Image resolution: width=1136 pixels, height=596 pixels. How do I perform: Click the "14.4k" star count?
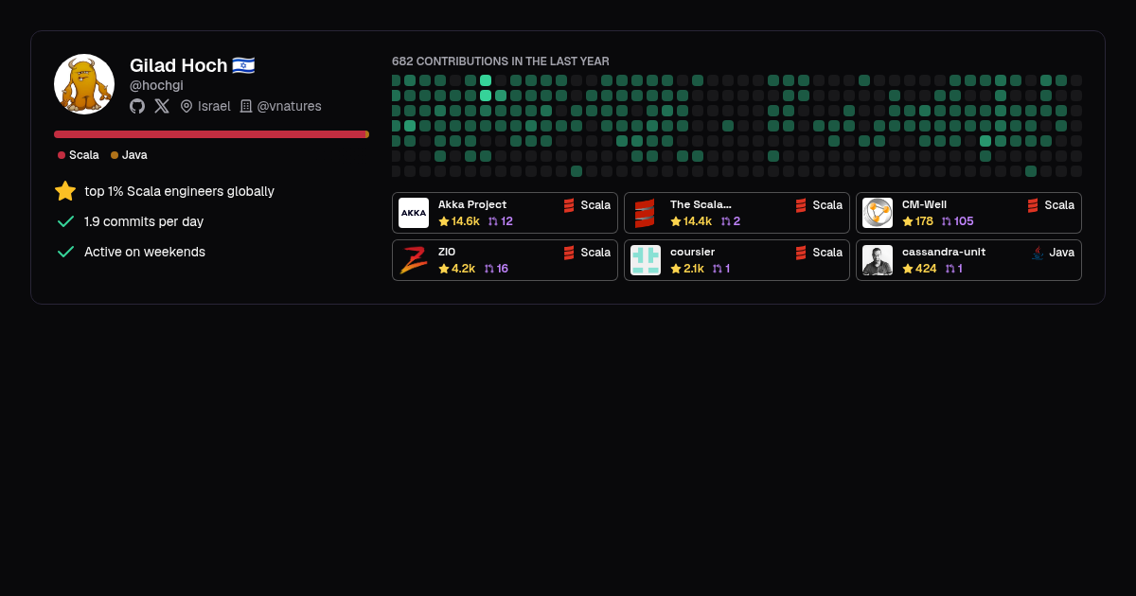tap(697, 221)
